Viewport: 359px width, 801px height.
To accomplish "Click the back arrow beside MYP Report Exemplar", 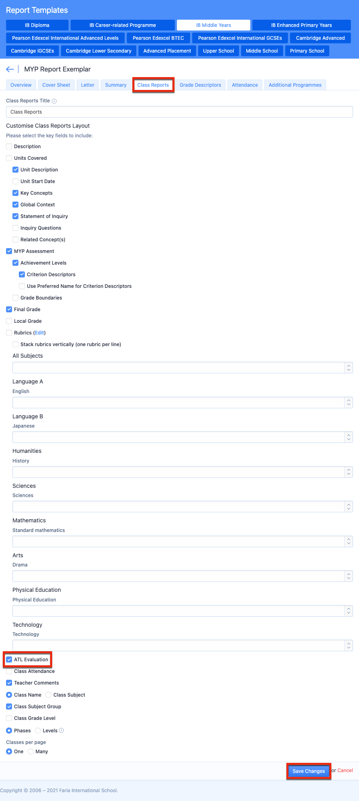I will (x=10, y=69).
